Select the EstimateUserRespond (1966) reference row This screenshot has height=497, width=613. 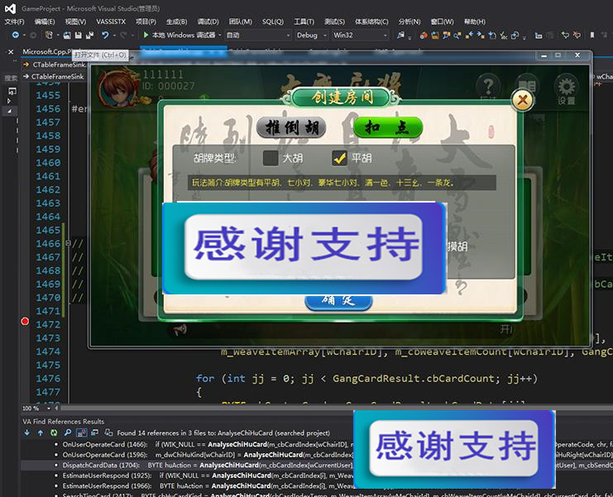pos(317,485)
